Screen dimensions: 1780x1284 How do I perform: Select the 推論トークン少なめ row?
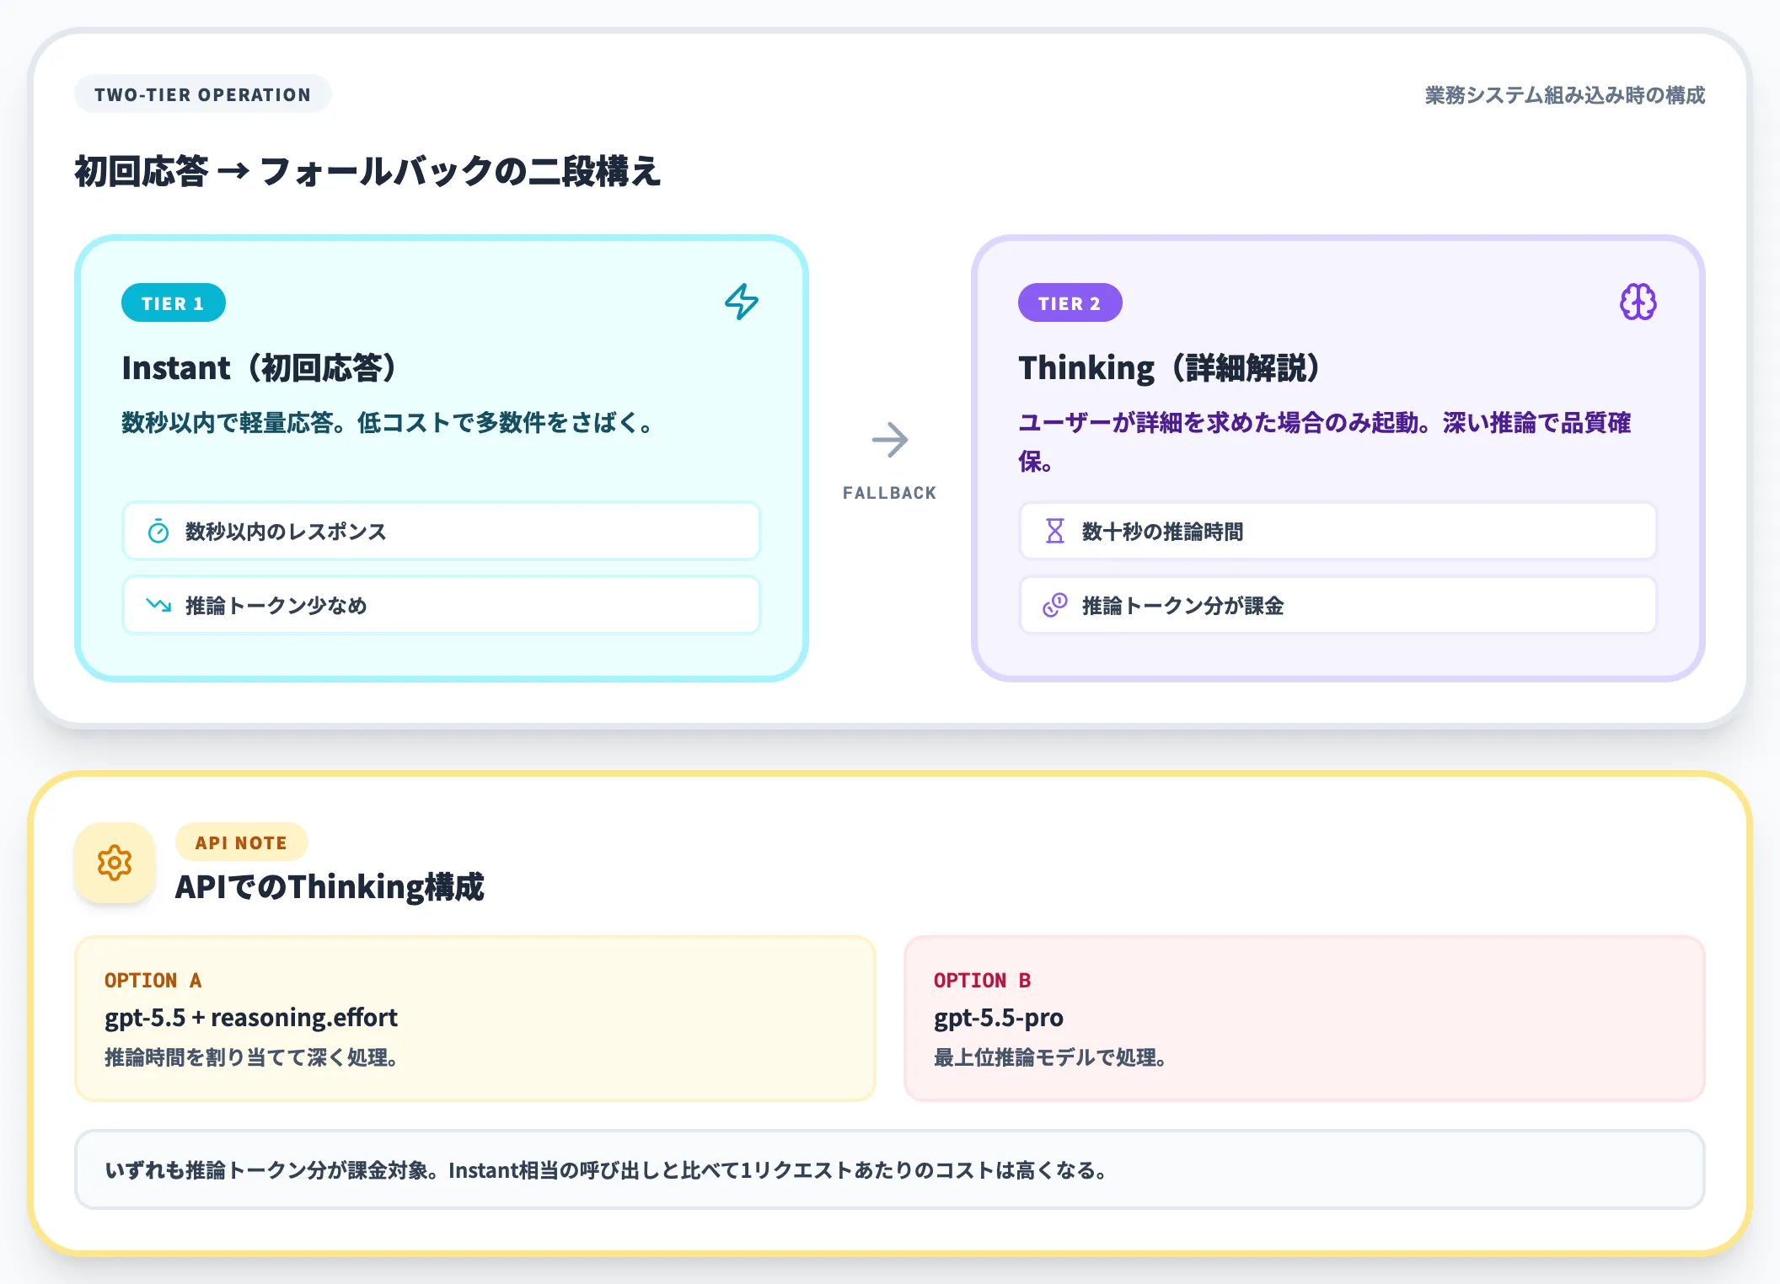click(442, 605)
